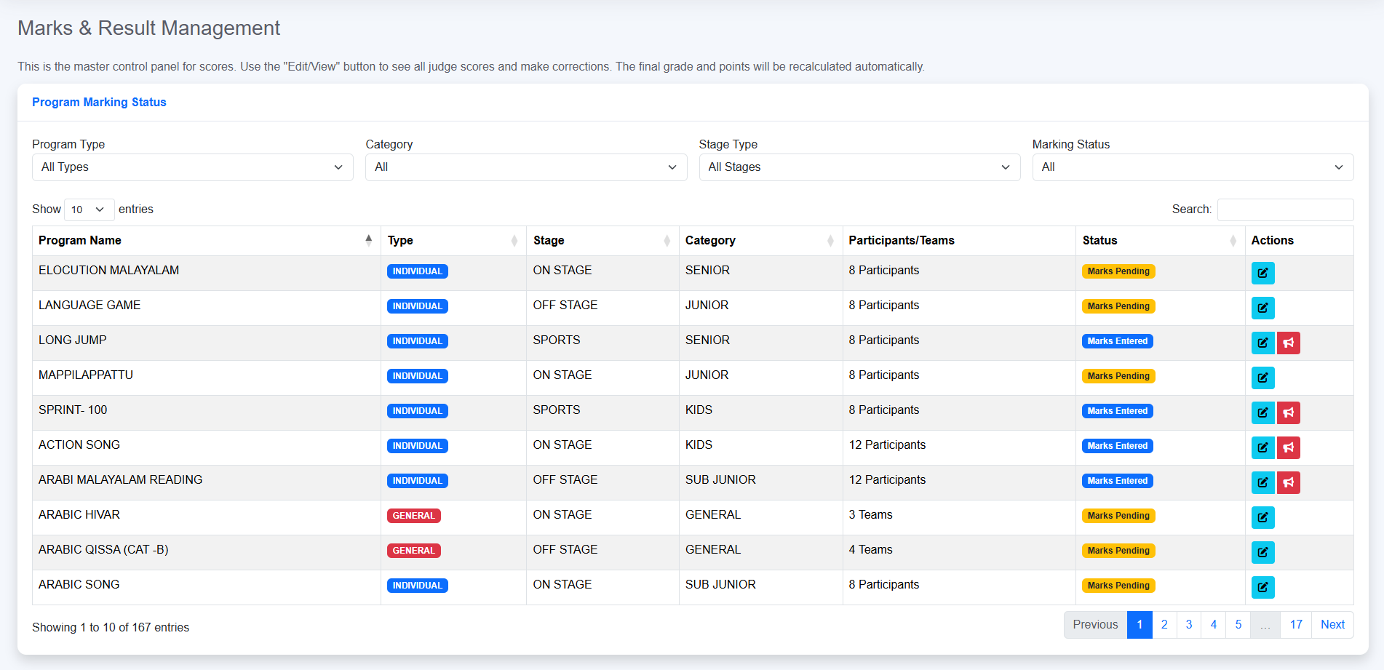Focus the Search input field

click(1284, 210)
